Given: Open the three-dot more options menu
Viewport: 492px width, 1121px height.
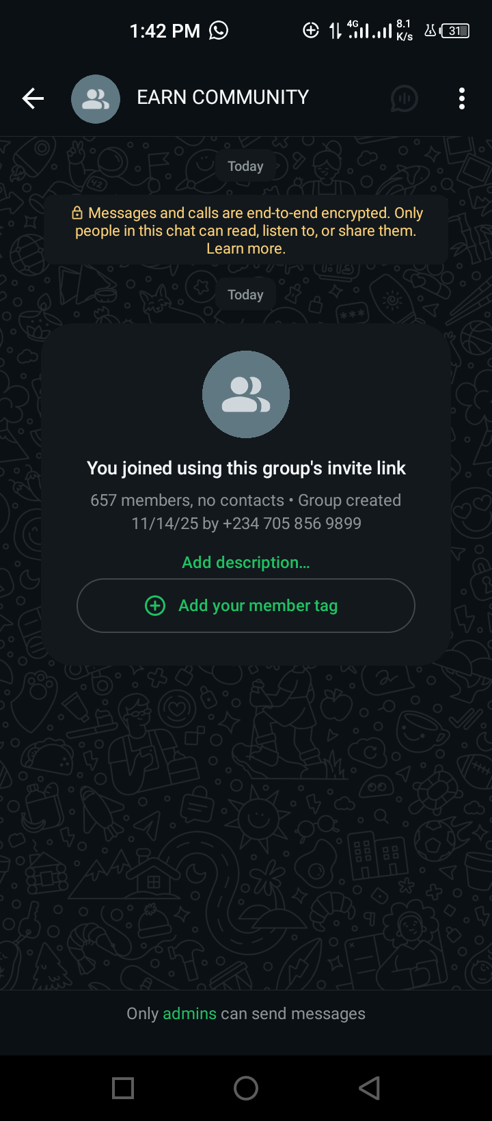Looking at the screenshot, I should pos(462,98).
